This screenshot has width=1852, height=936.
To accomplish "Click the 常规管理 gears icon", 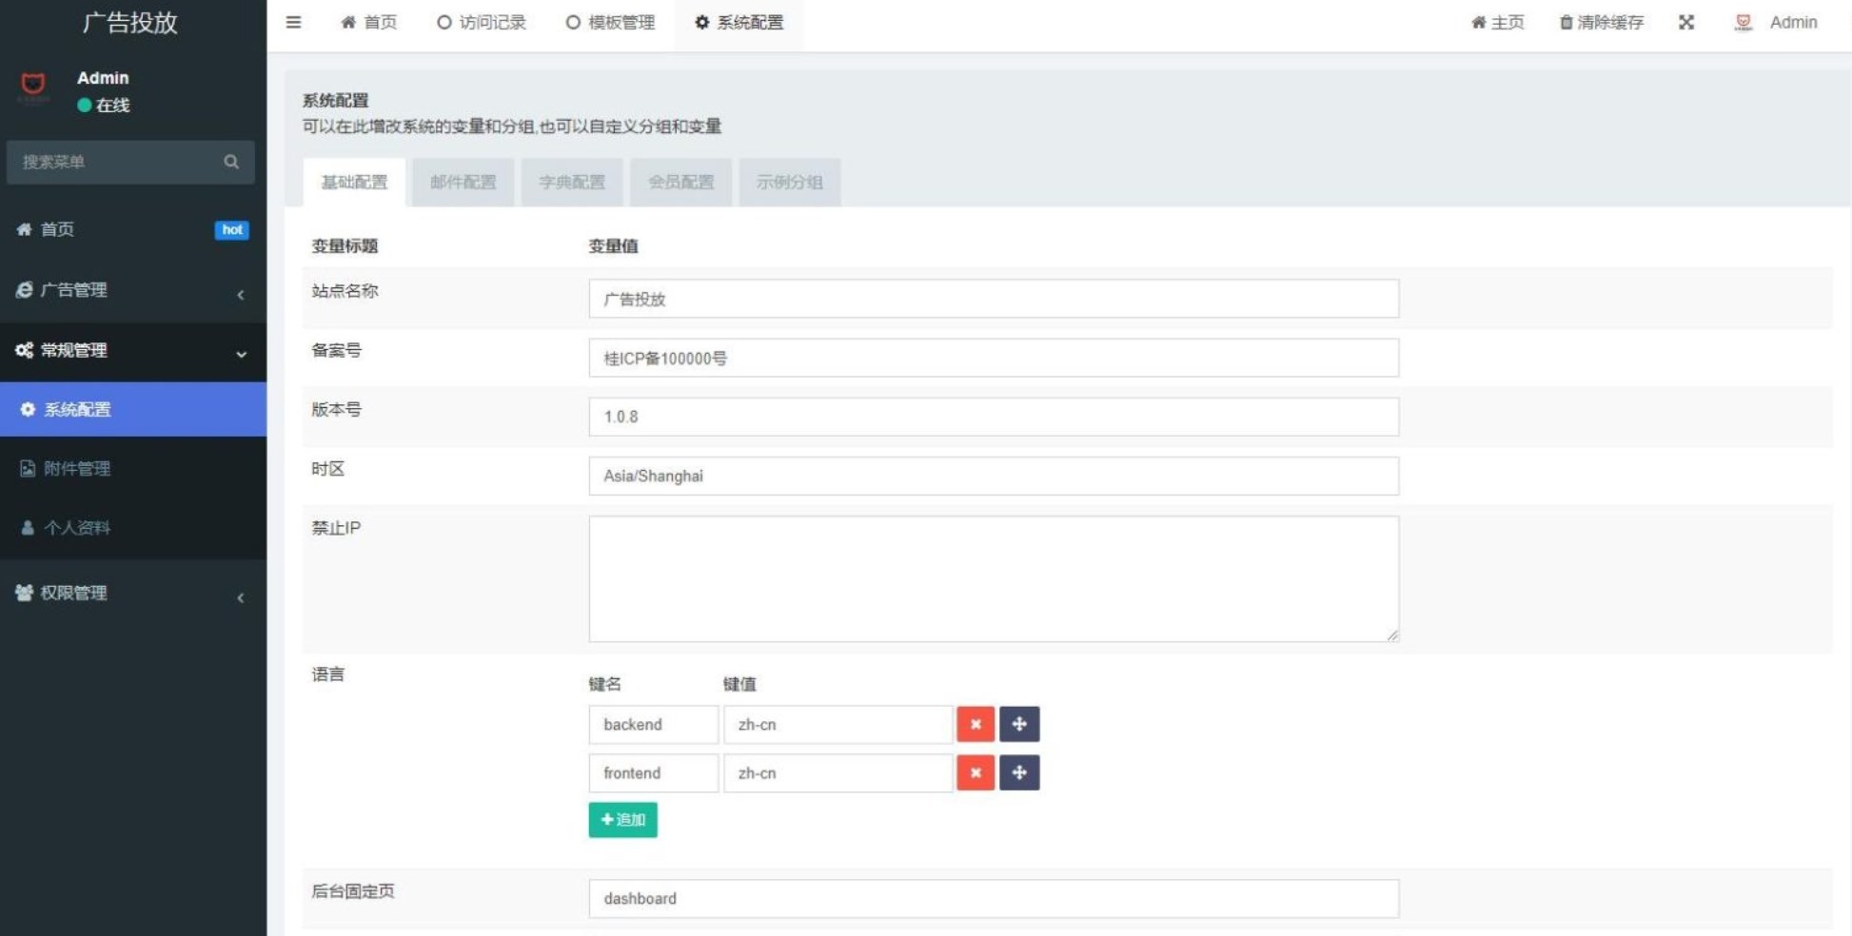I will coord(24,350).
